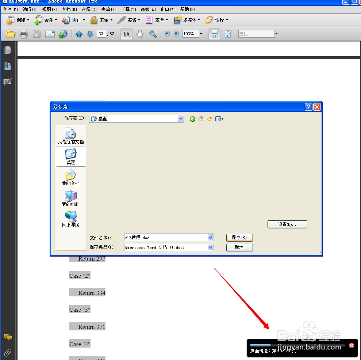Select 我的文档 in places bar
Image resolution: width=361 pixels, height=360 pixels.
point(71,178)
